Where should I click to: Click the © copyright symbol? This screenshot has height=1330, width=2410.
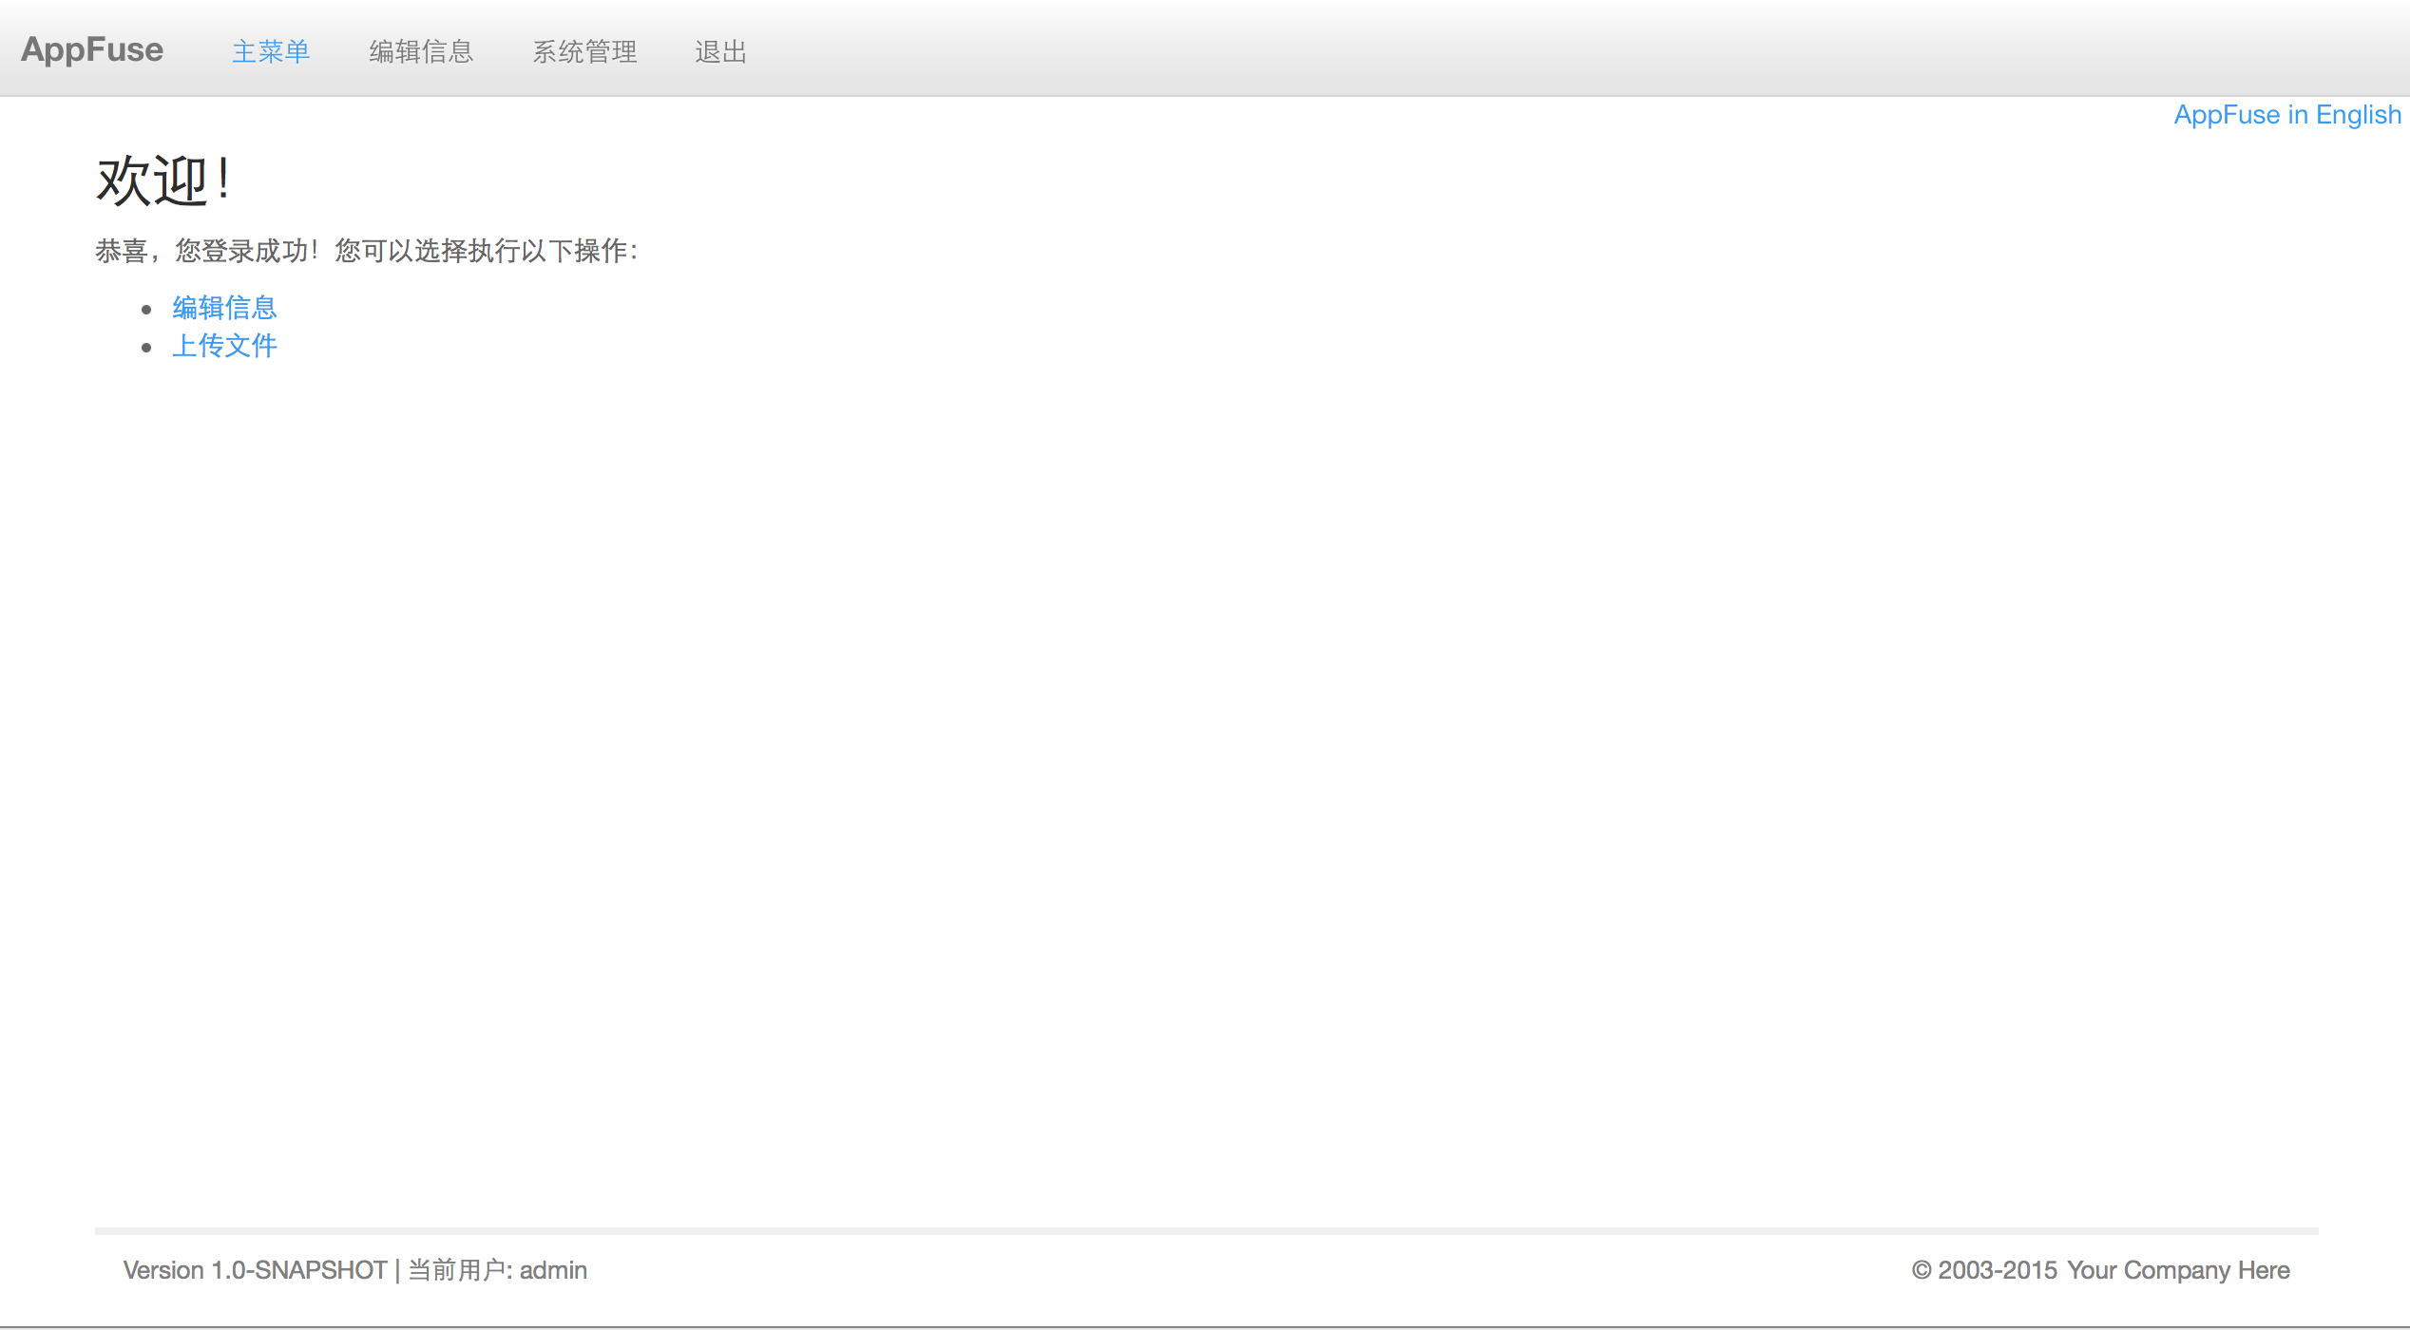coord(1922,1270)
